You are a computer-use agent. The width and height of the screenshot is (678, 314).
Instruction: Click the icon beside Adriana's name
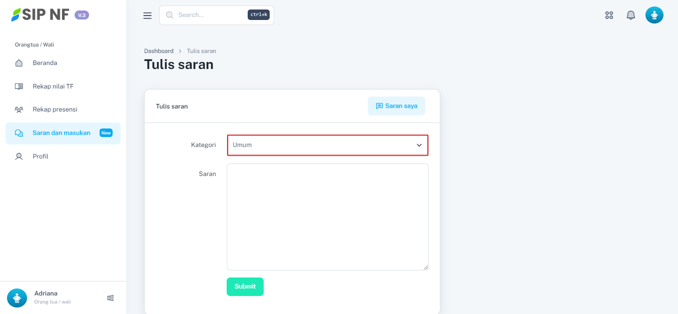tap(111, 298)
